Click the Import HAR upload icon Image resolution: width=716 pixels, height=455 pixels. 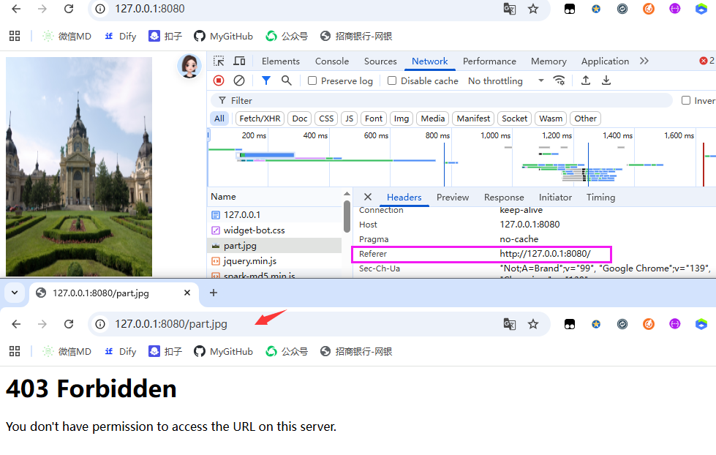(x=585, y=81)
